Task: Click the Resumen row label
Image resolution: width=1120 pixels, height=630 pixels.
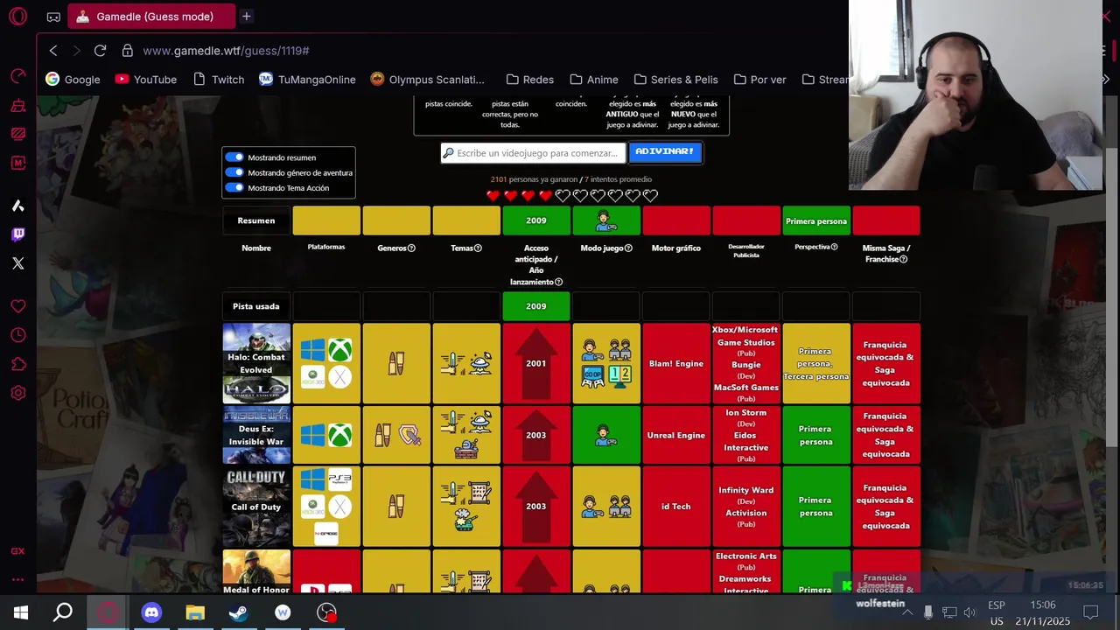Action: coord(256,220)
